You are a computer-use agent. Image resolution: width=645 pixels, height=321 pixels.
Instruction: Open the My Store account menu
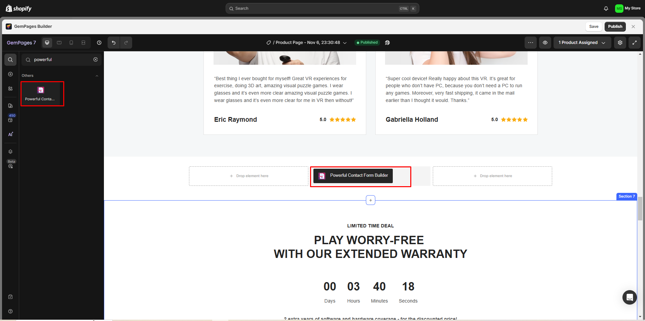[628, 8]
